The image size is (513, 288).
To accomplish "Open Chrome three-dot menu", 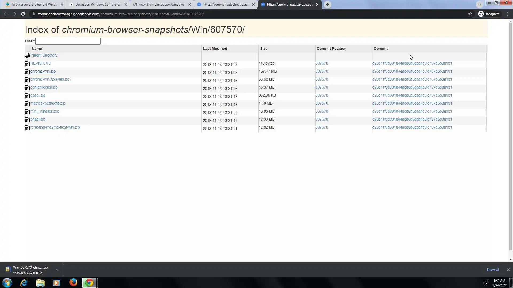I will point(507,14).
